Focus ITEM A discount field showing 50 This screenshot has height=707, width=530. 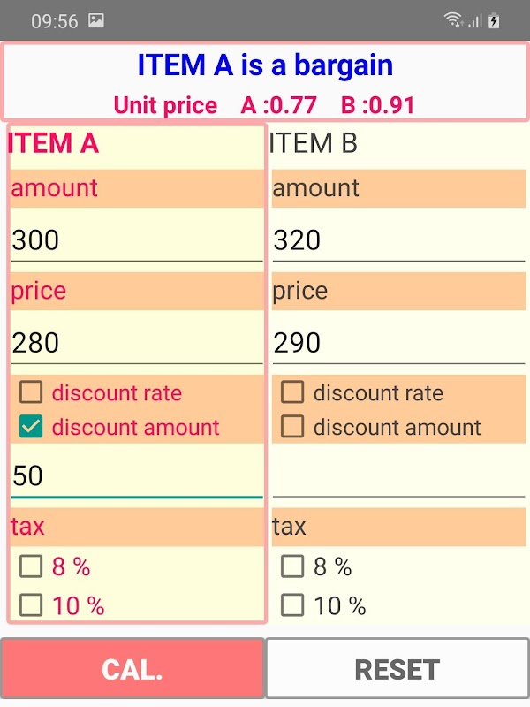click(x=136, y=475)
